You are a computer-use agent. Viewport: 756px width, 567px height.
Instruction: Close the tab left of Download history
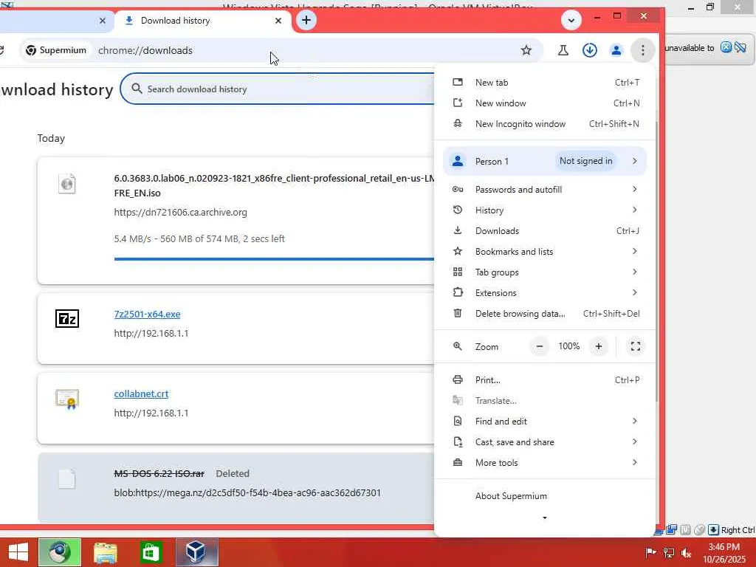tap(102, 21)
